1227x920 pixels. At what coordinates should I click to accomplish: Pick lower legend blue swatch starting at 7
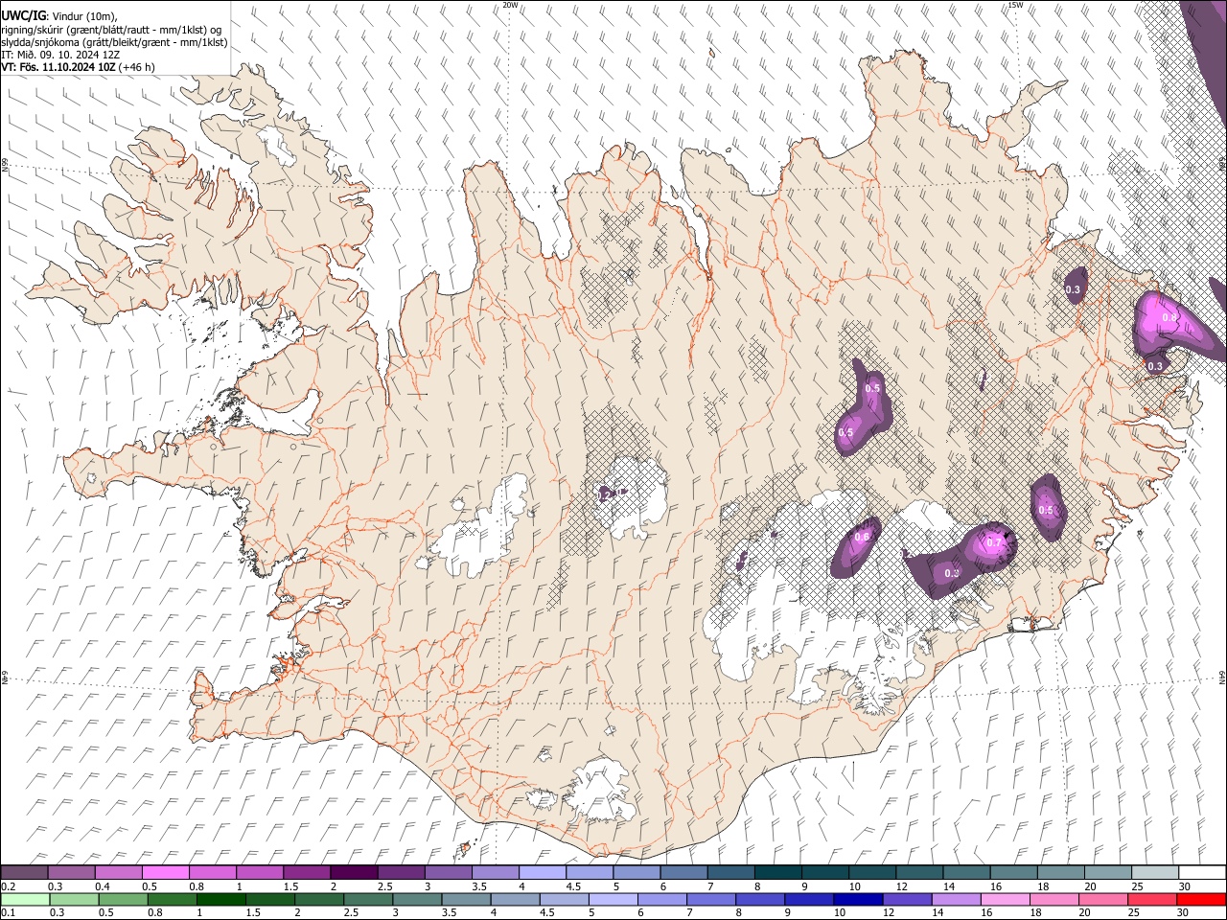coord(711,900)
